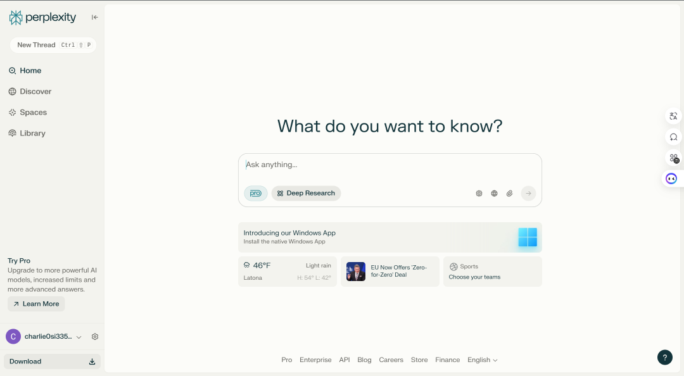Expand the charlie0si335 account menu
The width and height of the screenshot is (684, 376).
click(79, 337)
